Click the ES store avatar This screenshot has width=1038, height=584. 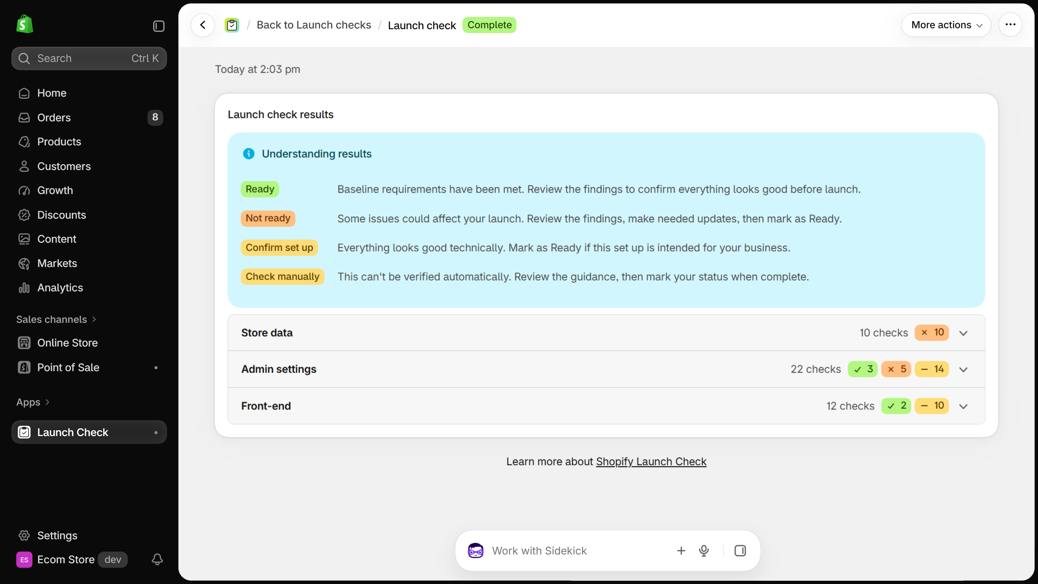point(24,560)
